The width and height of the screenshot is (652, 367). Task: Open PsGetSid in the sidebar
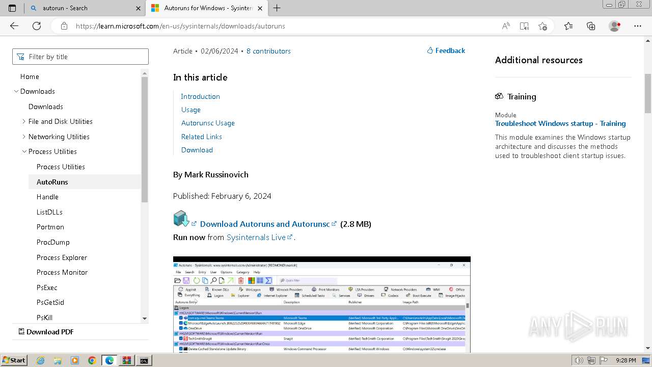coord(50,302)
